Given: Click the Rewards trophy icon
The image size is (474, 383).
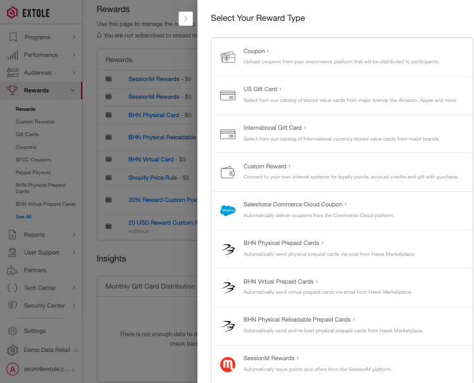Looking at the screenshot, I should click(13, 90).
